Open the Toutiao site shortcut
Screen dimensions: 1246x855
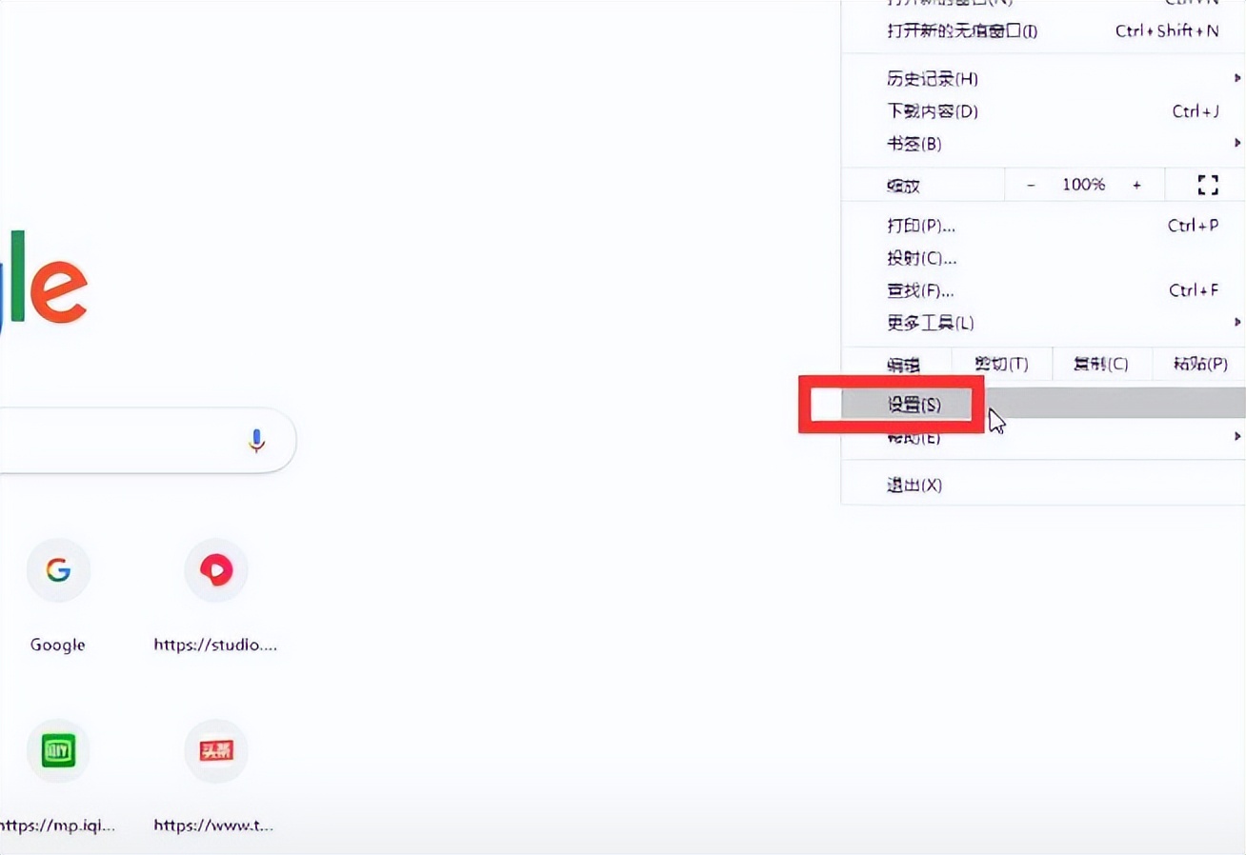[215, 750]
